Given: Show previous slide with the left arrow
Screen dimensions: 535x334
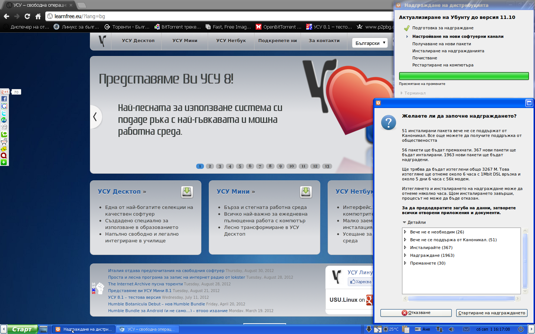Looking at the screenshot, I should [95, 117].
